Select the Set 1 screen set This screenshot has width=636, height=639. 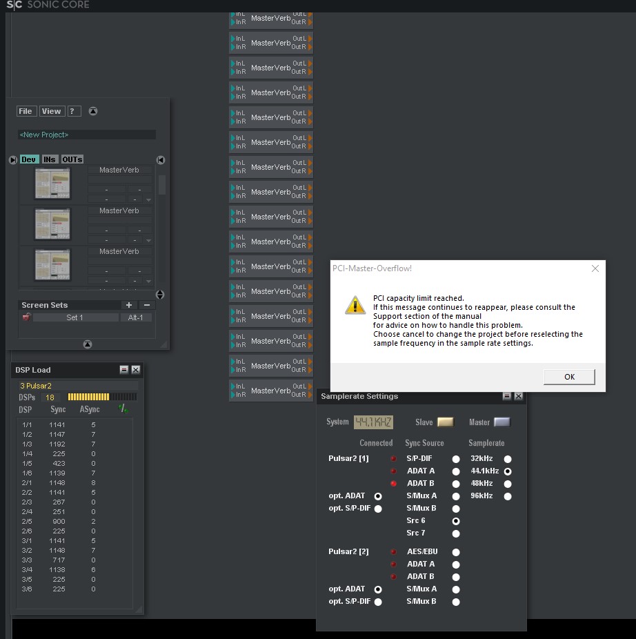click(75, 317)
